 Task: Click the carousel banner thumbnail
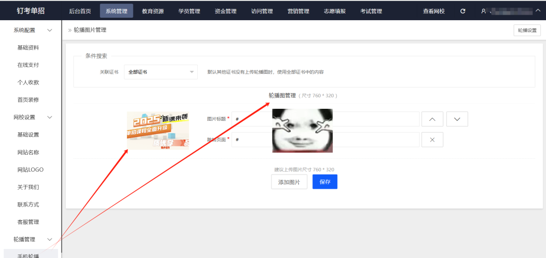pyautogui.click(x=158, y=131)
